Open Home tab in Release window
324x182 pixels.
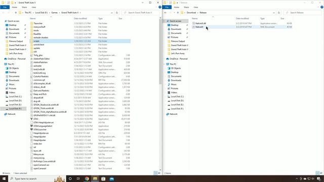[177, 7]
